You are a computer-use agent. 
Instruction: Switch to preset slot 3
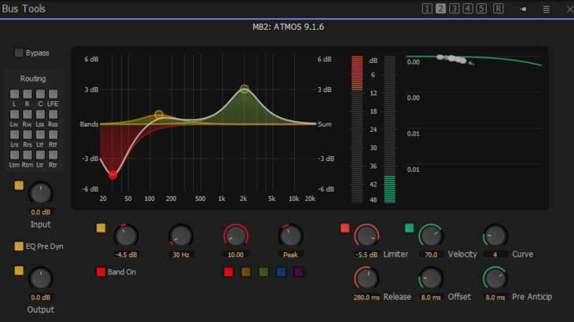click(x=454, y=9)
